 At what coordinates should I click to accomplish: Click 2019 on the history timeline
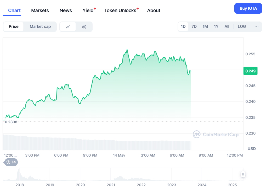50,185
